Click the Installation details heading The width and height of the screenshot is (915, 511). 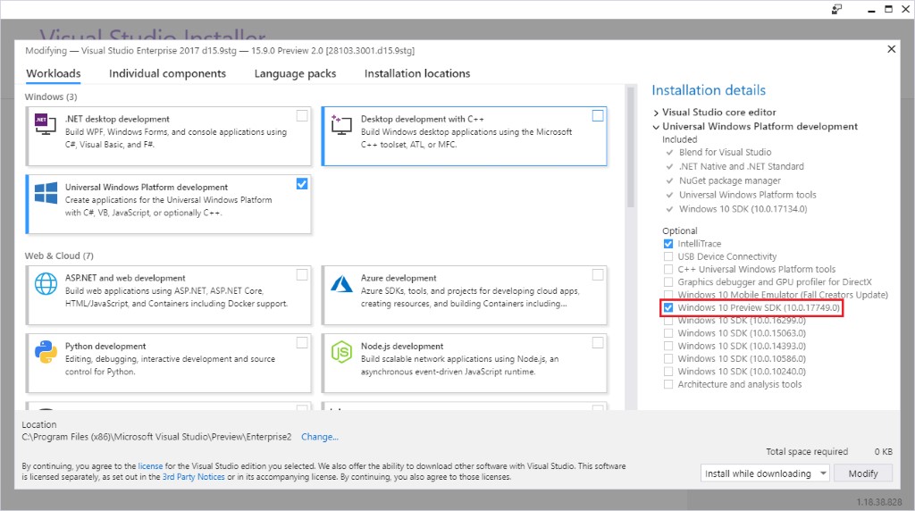pos(709,90)
